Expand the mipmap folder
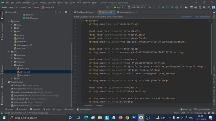216x121 pixels. 12,62
